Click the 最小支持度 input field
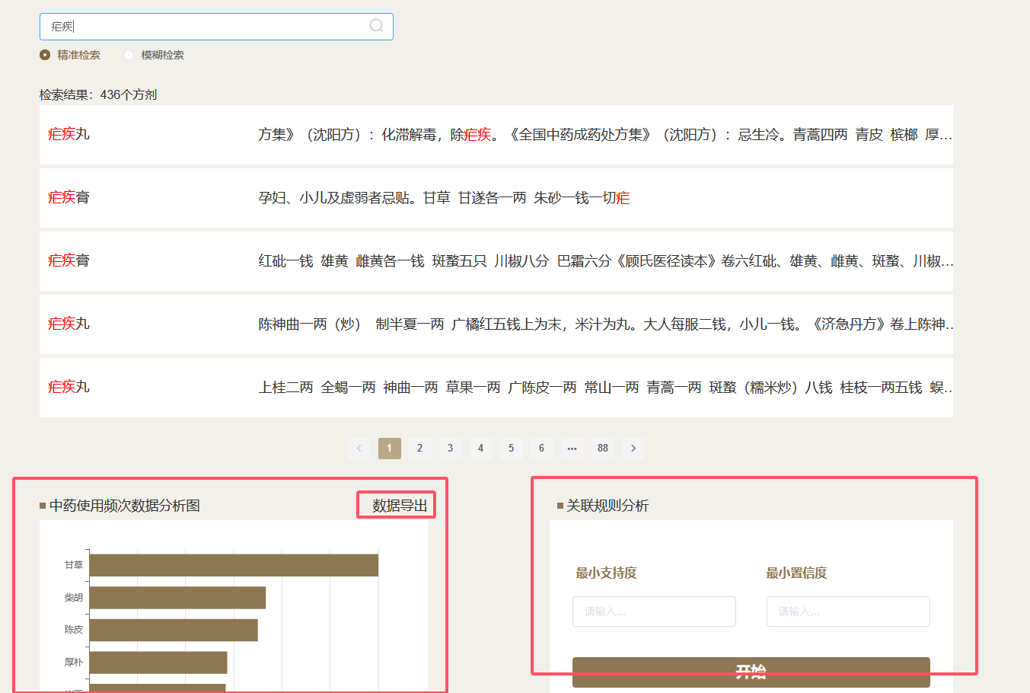 coord(654,612)
